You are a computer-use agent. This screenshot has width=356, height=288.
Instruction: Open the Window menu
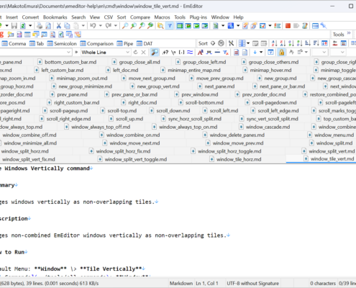point(220,17)
